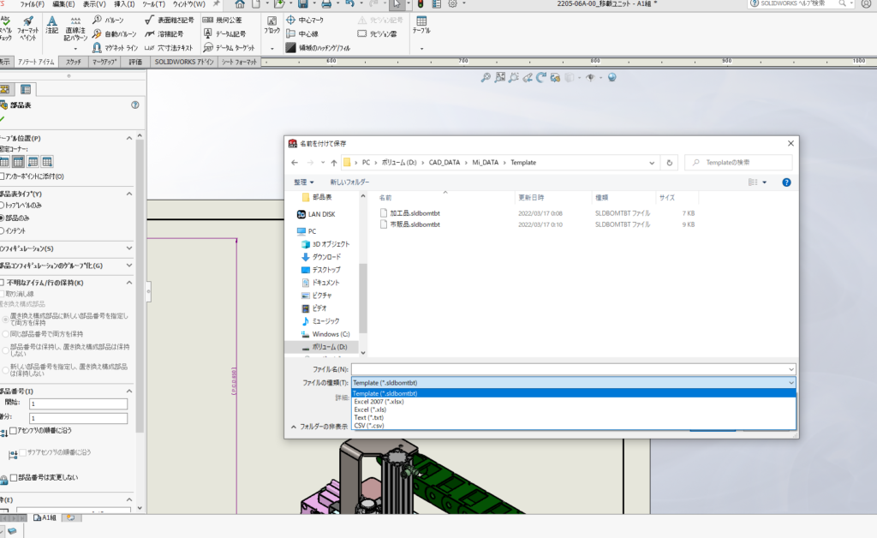Expand the コンフィギュレーション(S) section
Viewport: 877px width, 538px height.
128,248
